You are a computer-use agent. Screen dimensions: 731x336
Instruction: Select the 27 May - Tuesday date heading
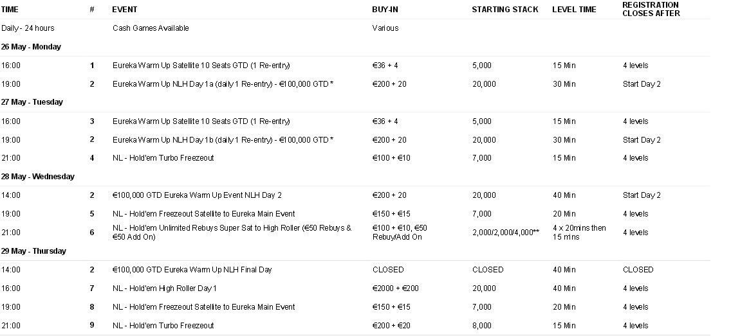(x=32, y=102)
